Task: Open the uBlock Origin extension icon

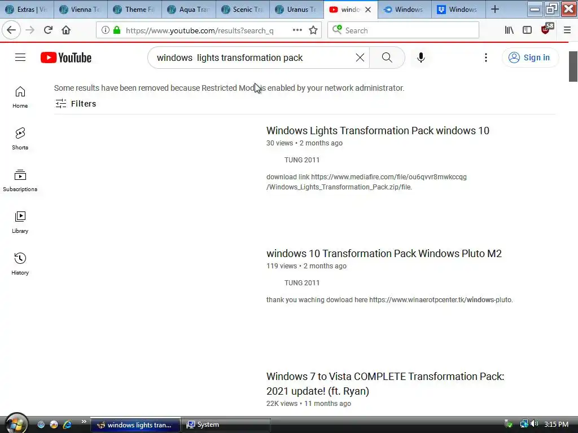Action: point(547,29)
